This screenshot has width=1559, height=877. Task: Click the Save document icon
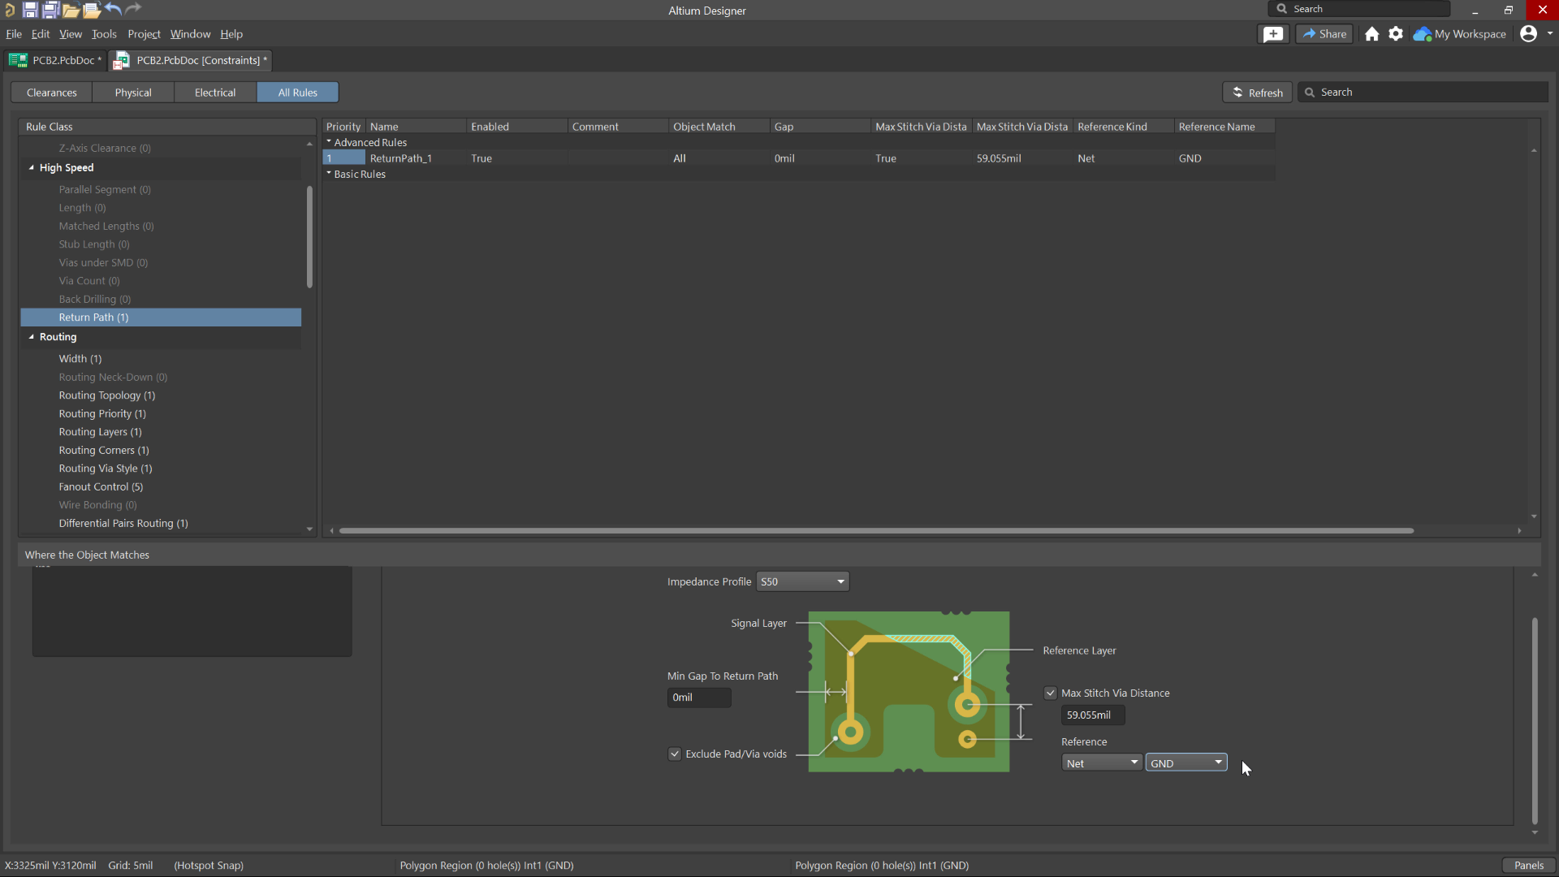pos(30,10)
